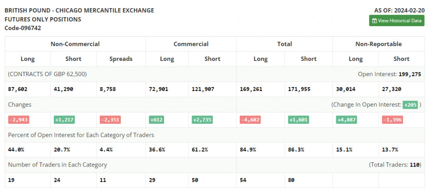
Task: Click the -4,682 change badge
Action: point(250,119)
